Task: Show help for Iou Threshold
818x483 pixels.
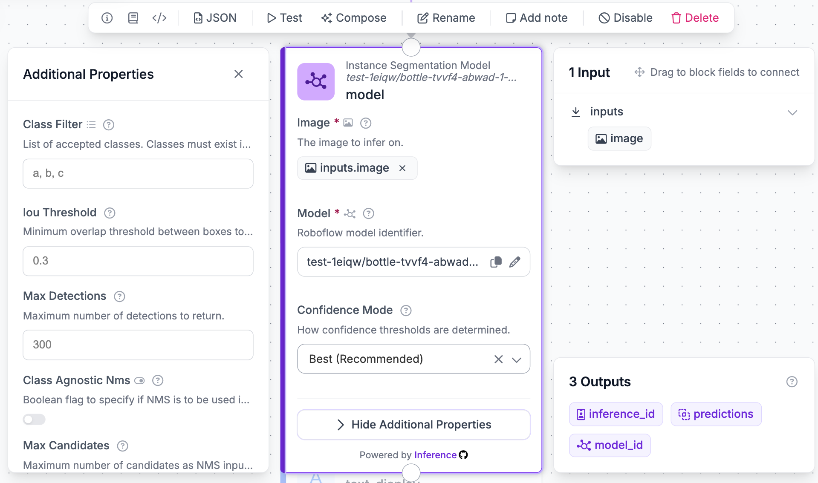Action: coord(110,213)
